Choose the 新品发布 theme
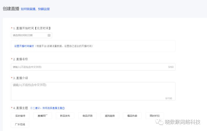This screenshot has width=207, height=131. point(65,116)
